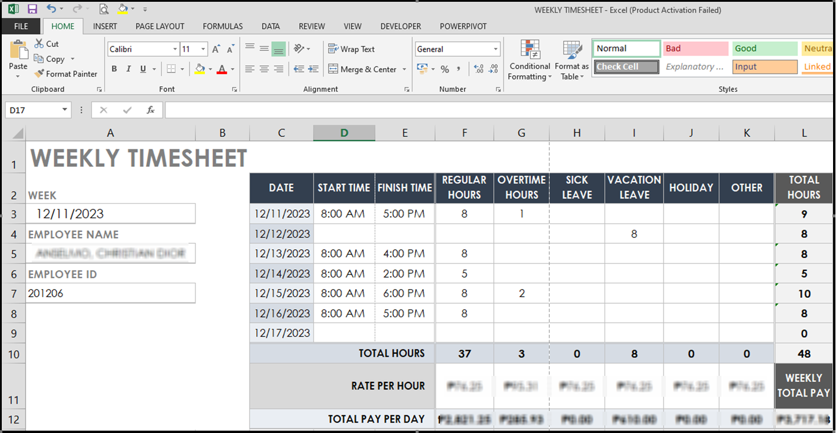Center text horizontally
The width and height of the screenshot is (836, 433).
pos(264,69)
